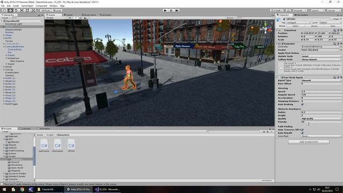Toggle the Static checkbox

point(332,19)
